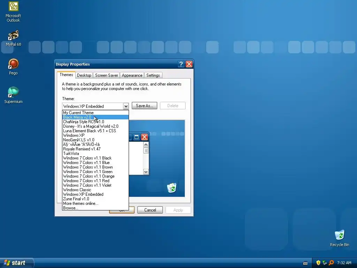357x268 pixels.
Task: Switch to the Settings tab
Action: tap(153, 75)
